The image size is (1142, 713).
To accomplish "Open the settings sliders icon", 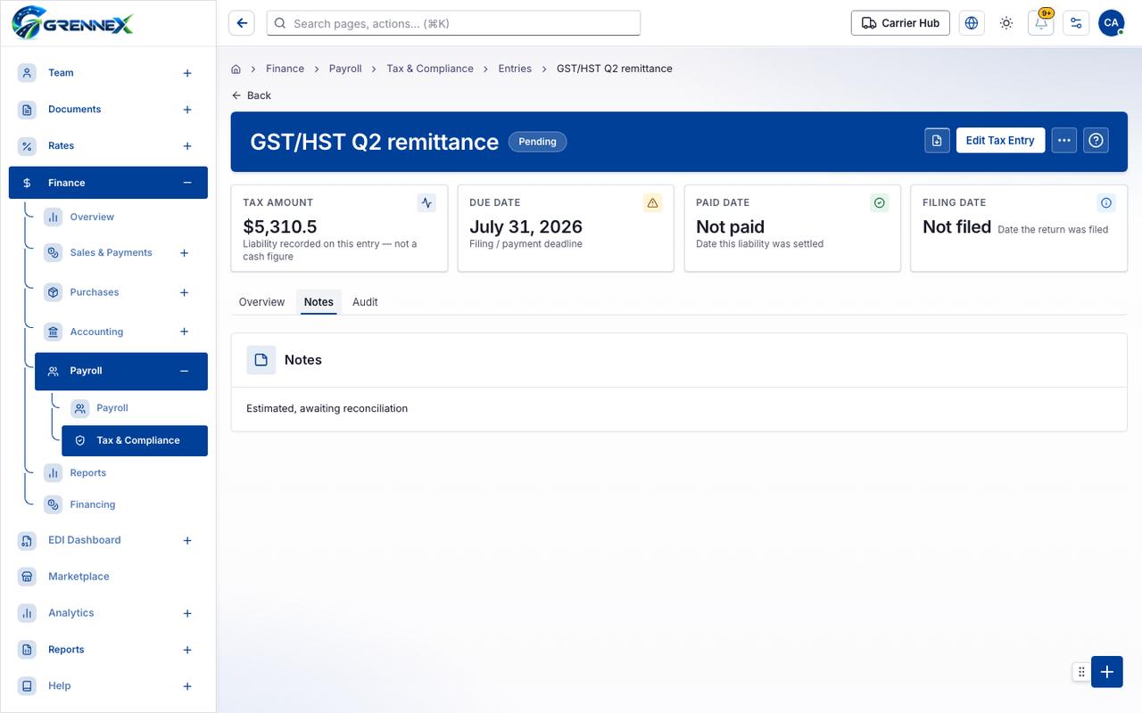I will pyautogui.click(x=1076, y=23).
